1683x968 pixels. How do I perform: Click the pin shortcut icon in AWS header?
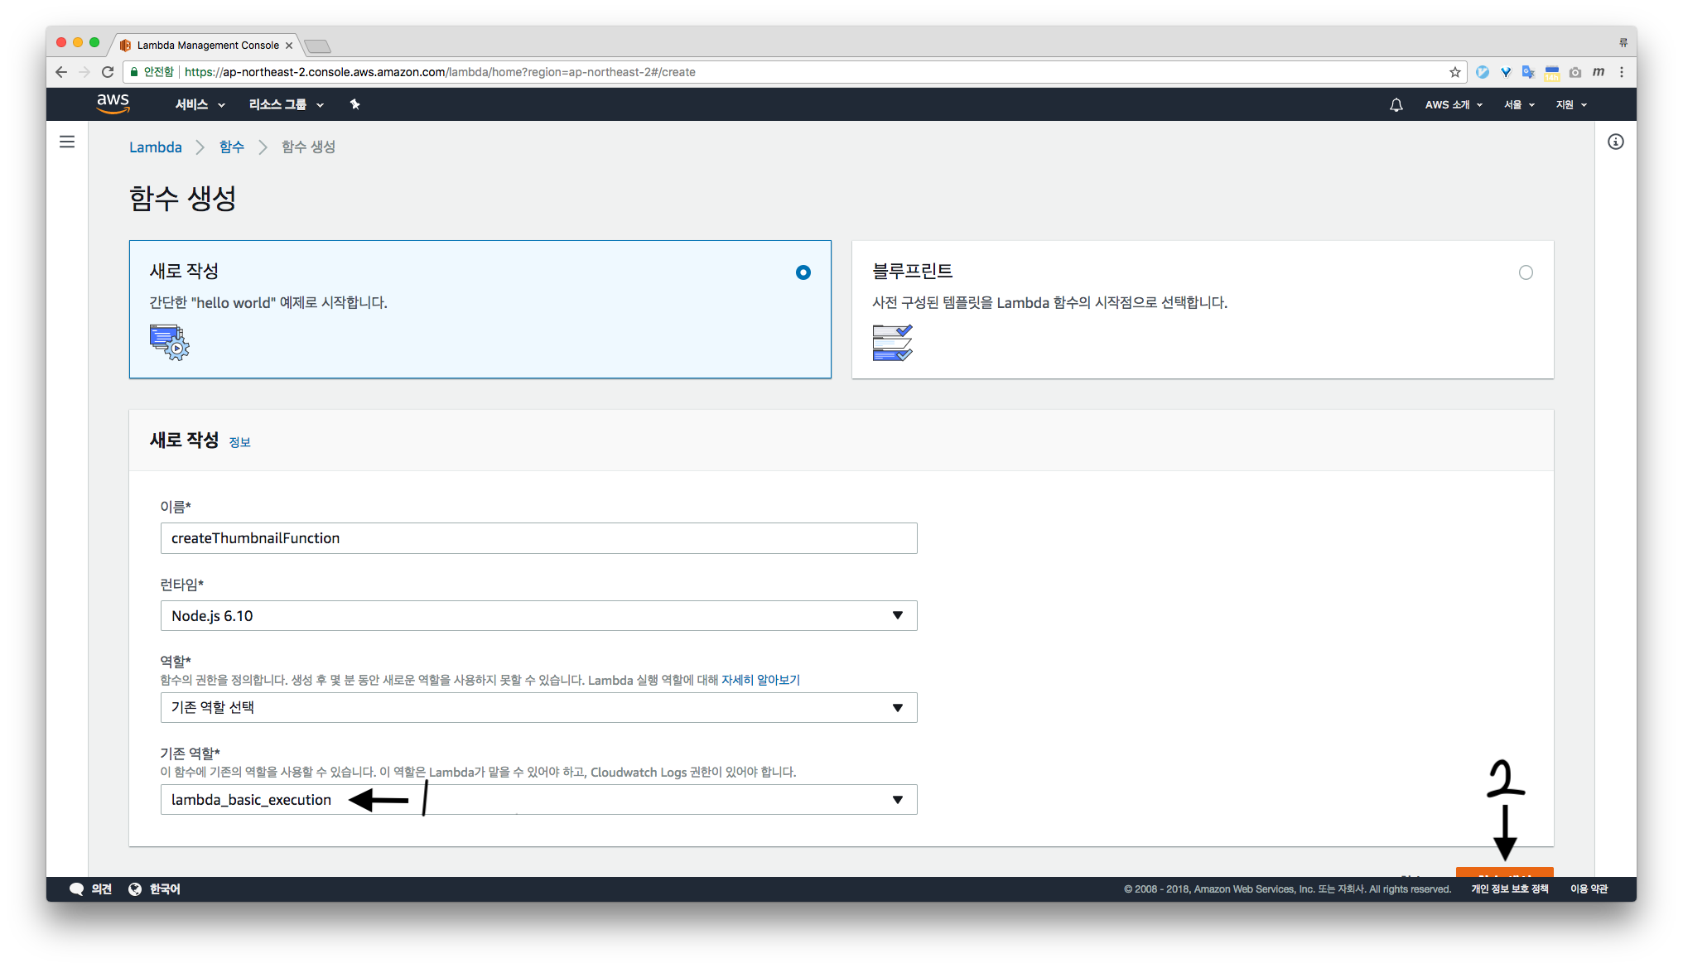click(354, 104)
